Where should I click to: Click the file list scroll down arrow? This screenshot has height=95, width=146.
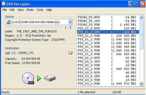(x=141, y=84)
